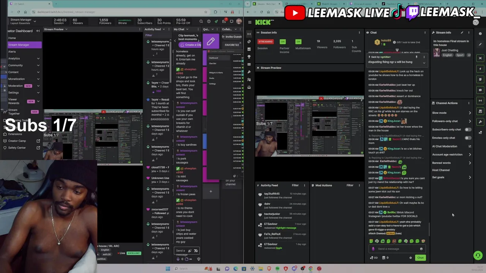This screenshot has height=273, width=486.
Task: Toggle Emotes-only chat switch
Action: [468, 138]
